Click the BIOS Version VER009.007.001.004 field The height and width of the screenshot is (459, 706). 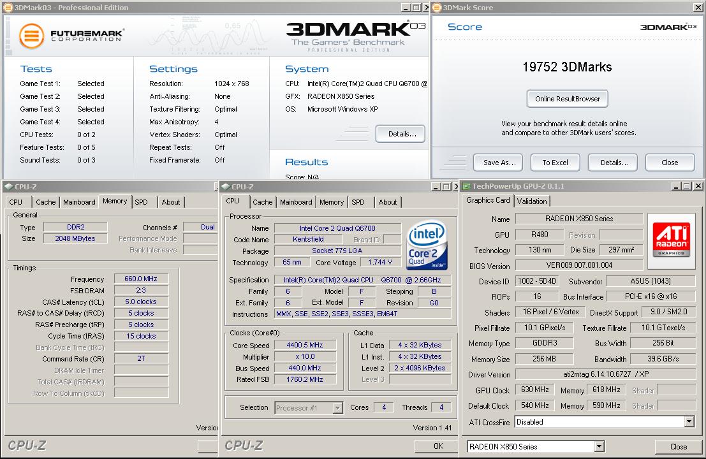pyautogui.click(x=579, y=265)
